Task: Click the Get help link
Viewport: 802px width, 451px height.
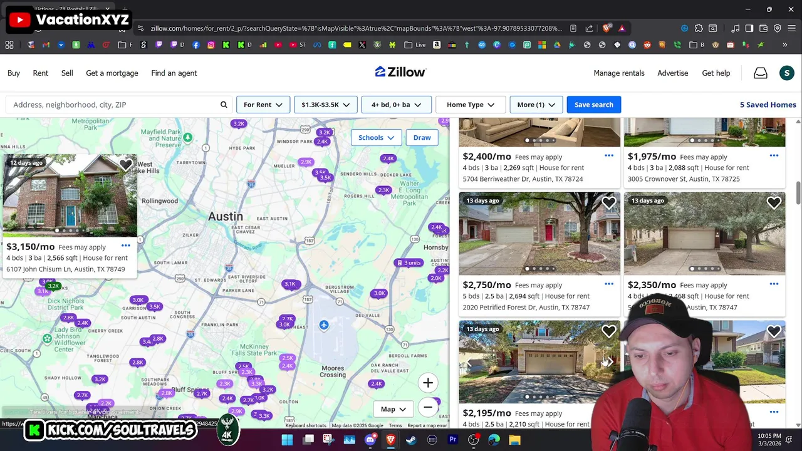Action: point(716,73)
